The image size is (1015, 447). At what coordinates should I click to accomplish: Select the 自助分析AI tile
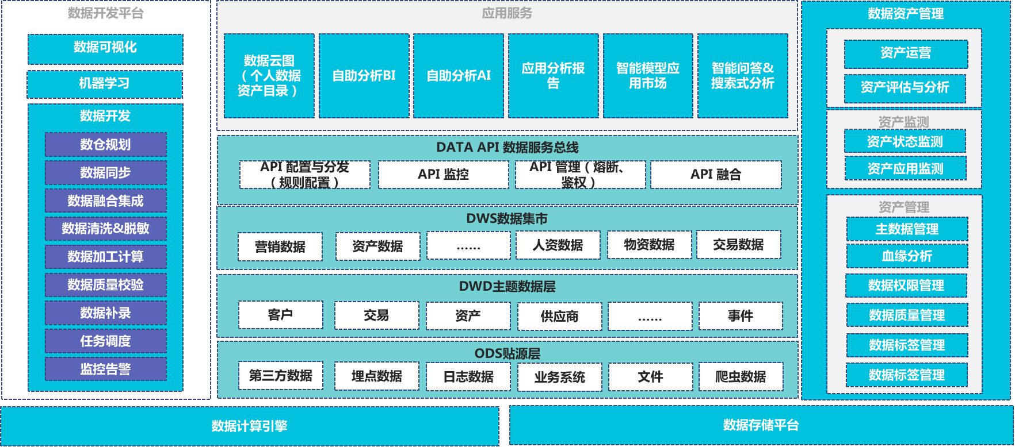click(459, 76)
